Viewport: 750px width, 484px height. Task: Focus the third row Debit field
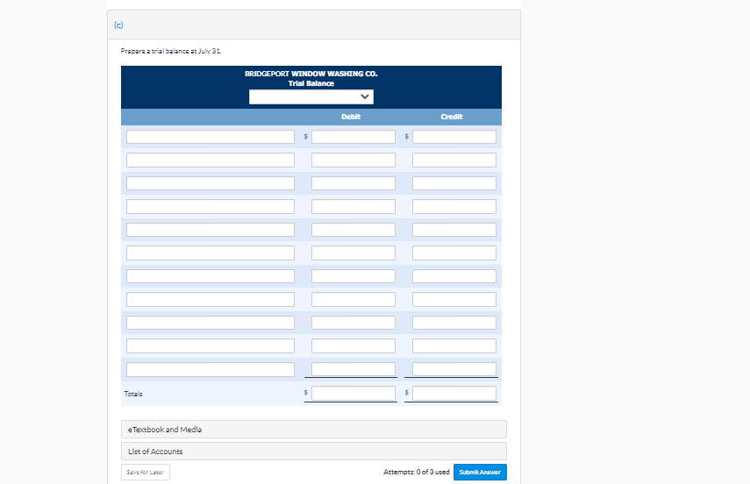[x=354, y=183]
